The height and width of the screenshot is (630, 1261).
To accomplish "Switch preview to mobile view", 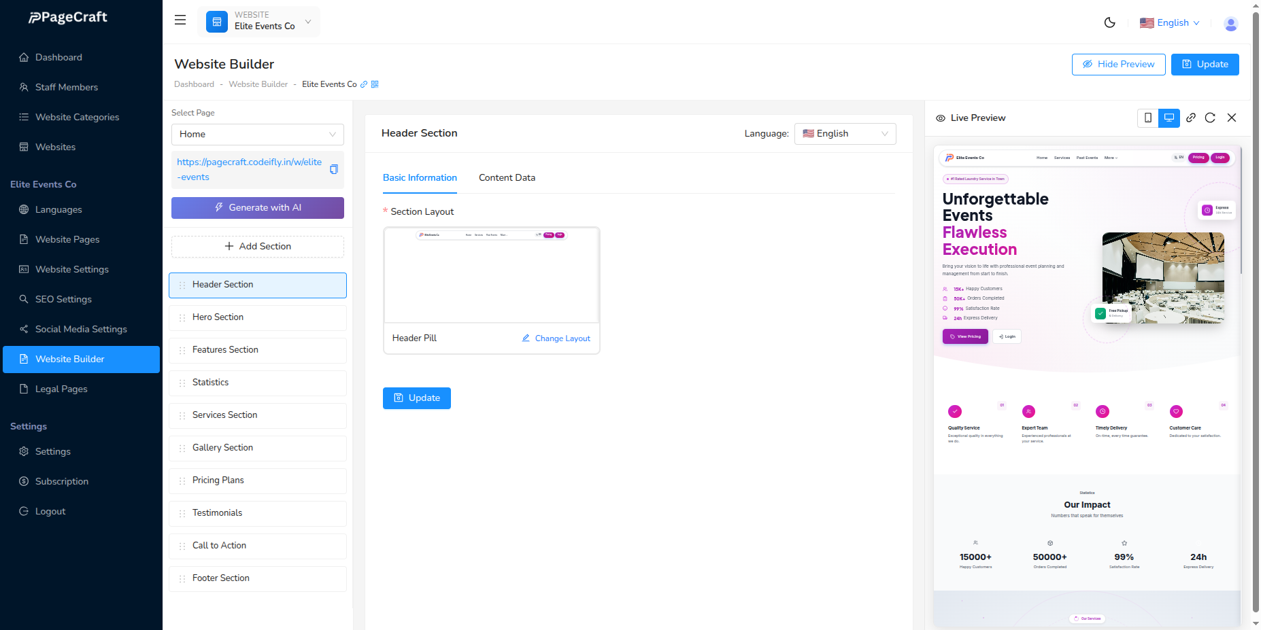I will tap(1148, 118).
